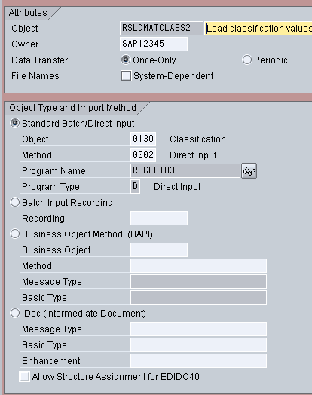Click the BAPI Method input field
Screen dimensions: 312x395
coord(198,266)
